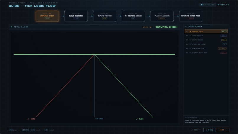
Task: Click the right-arrow key hint for next
Action: click(33, 130)
